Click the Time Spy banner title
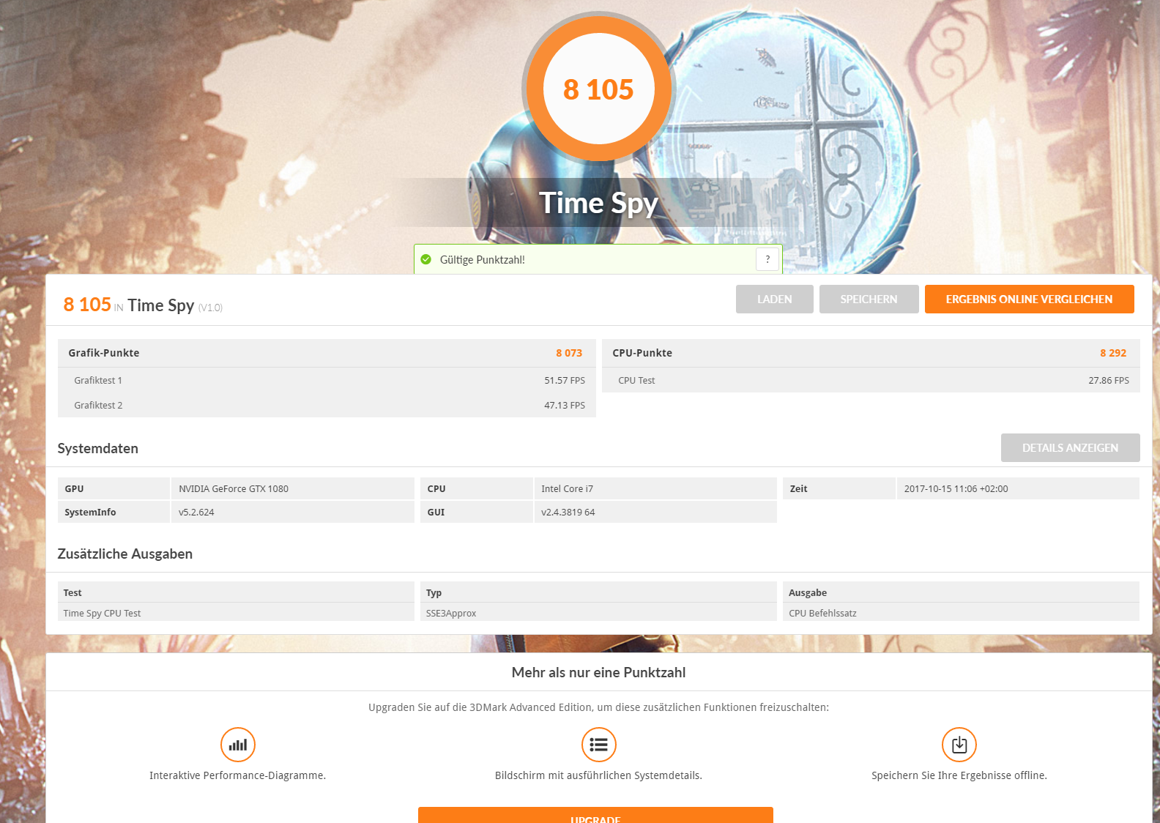The width and height of the screenshot is (1160, 823). tap(598, 203)
